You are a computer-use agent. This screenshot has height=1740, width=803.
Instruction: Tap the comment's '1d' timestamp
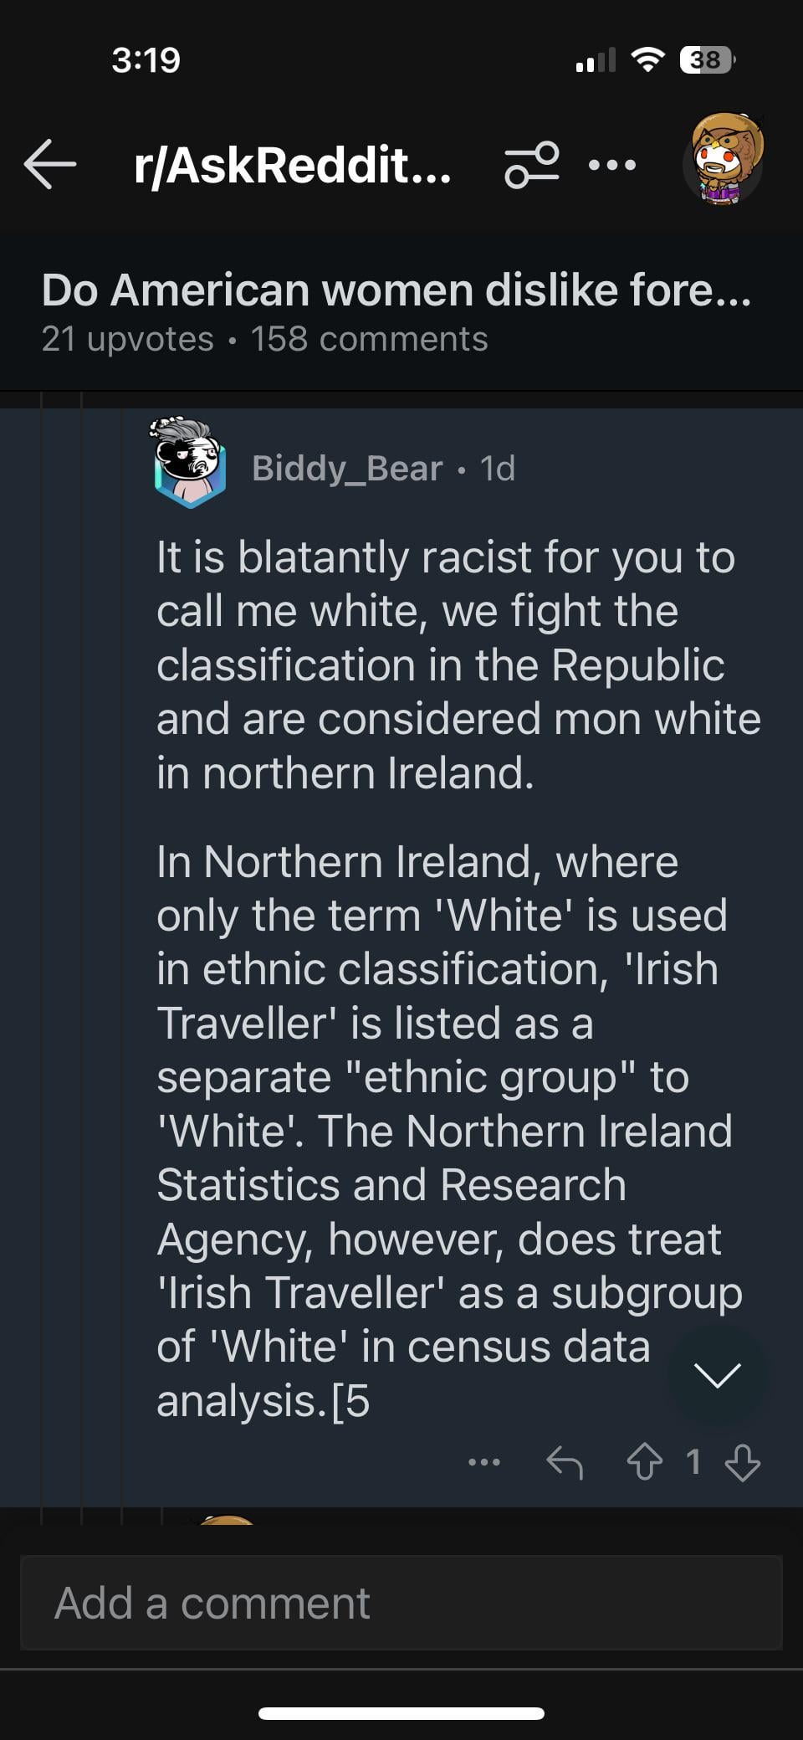pyautogui.click(x=498, y=469)
